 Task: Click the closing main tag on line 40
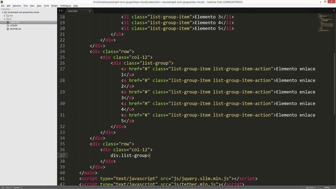click(88, 173)
